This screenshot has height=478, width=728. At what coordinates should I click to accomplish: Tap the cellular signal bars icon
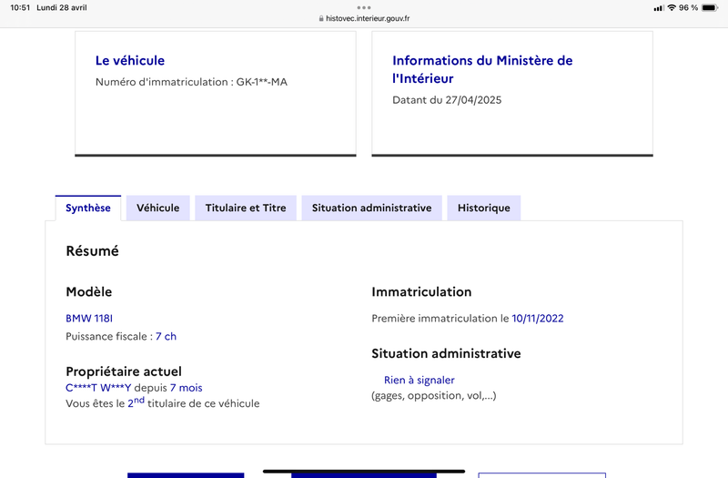[x=659, y=7]
